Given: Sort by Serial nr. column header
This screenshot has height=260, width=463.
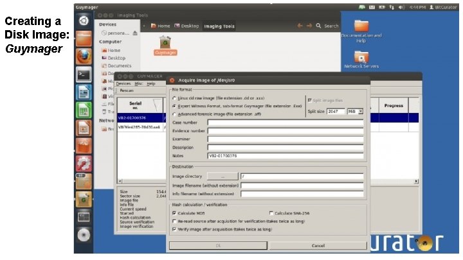Looking at the screenshot, I should coord(140,105).
